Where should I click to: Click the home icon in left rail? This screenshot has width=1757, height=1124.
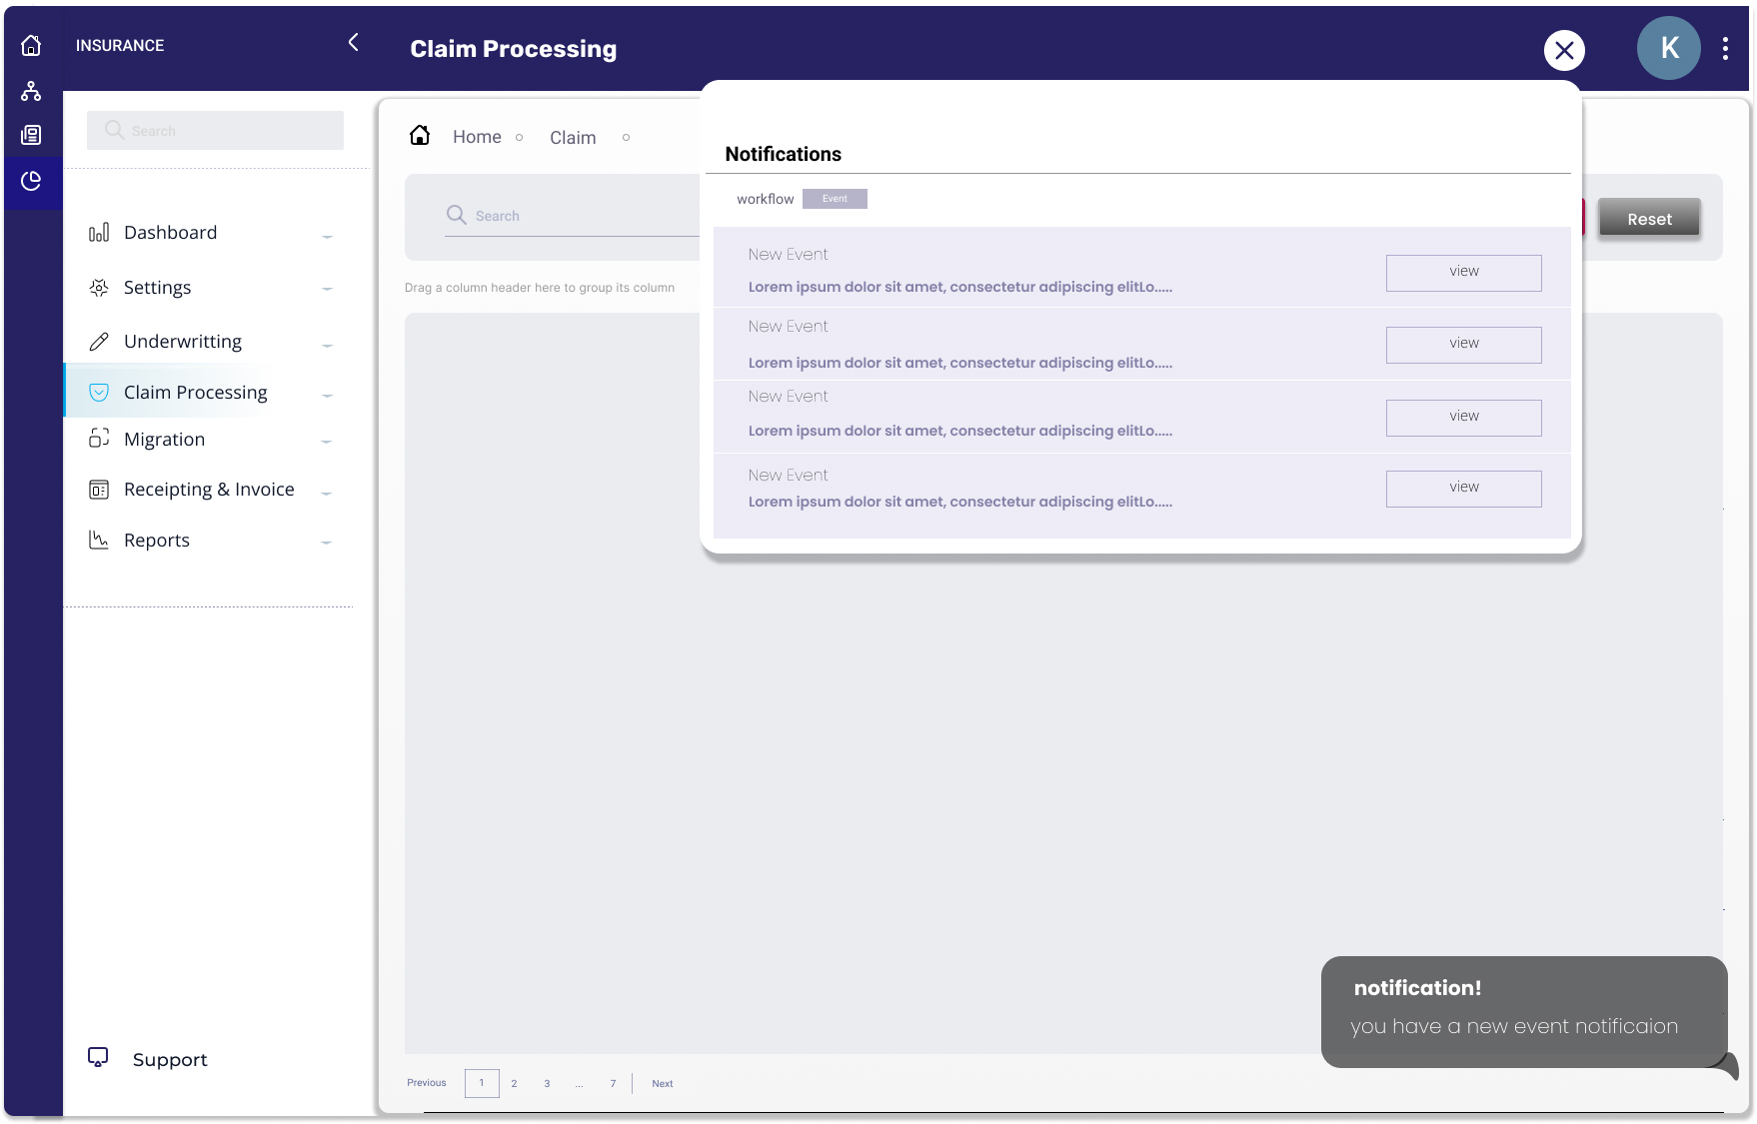[x=31, y=46]
